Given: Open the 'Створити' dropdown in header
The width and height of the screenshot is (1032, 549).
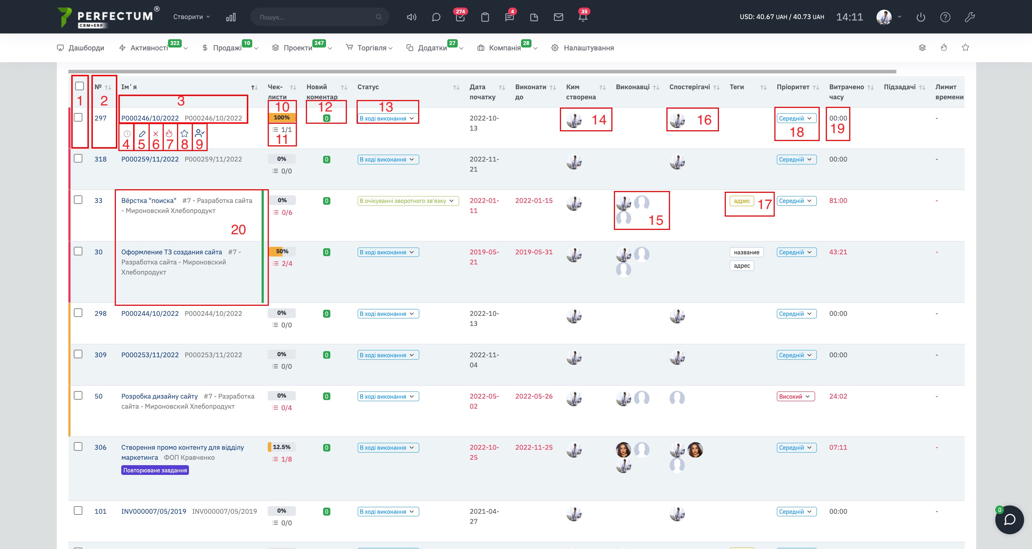Looking at the screenshot, I should (191, 17).
